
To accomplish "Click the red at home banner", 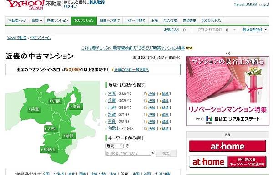I will coord(227,146).
